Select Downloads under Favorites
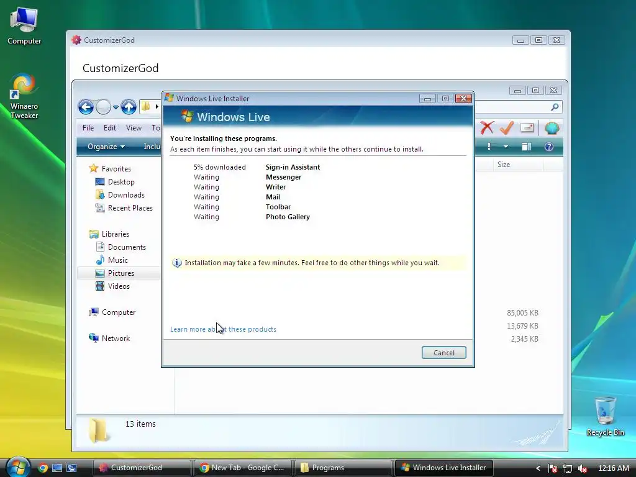 point(120,194)
